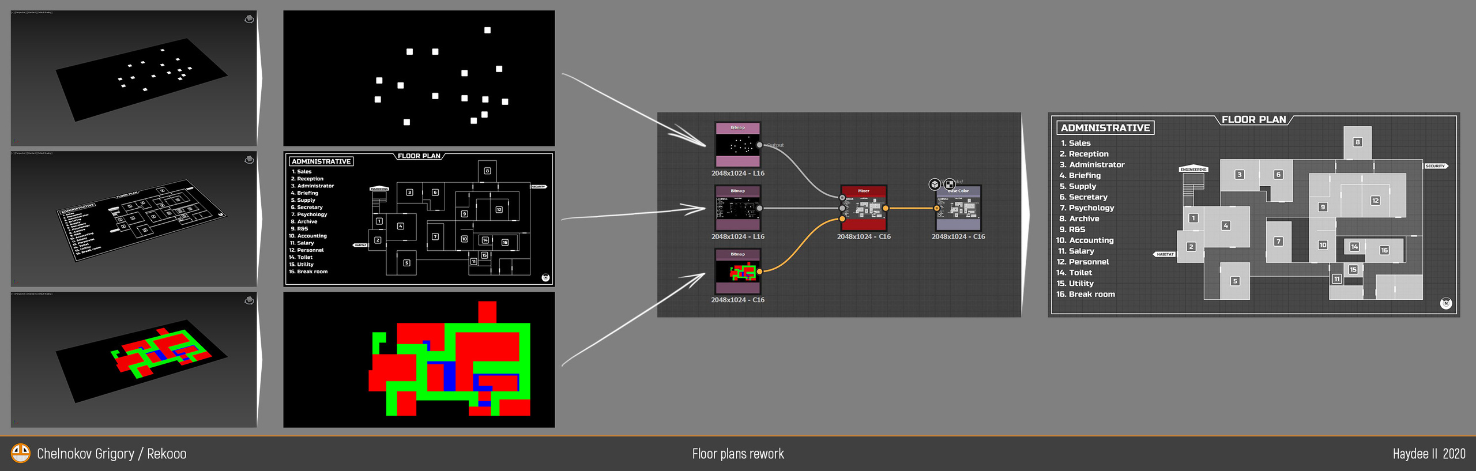This screenshot has width=1476, height=471.
Task: Click the orange output connector of the Mixer node
Action: pos(886,208)
